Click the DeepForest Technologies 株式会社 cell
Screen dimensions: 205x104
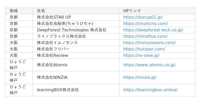pos(76,30)
